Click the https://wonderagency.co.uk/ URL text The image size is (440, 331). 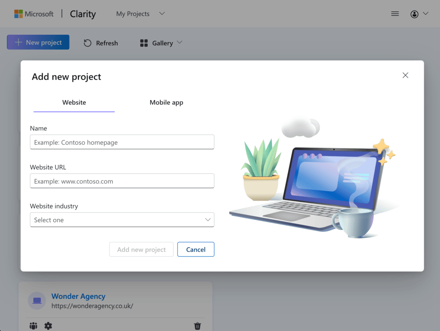pos(92,306)
